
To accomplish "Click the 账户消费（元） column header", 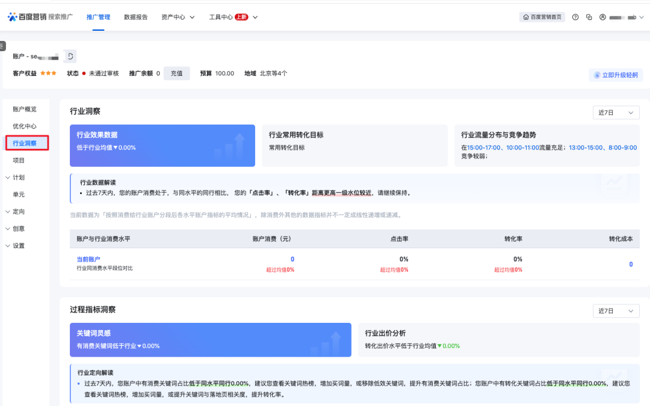I will [x=272, y=239].
